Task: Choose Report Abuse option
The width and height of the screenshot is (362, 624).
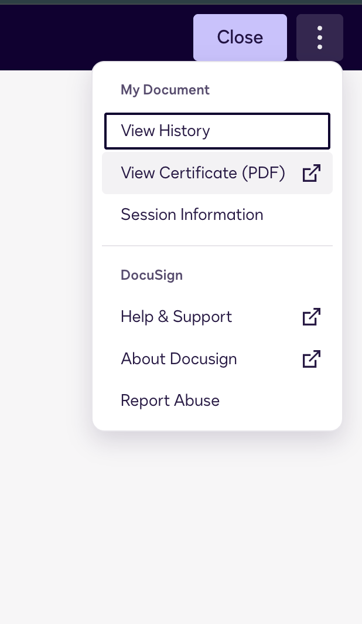Action: (x=170, y=401)
